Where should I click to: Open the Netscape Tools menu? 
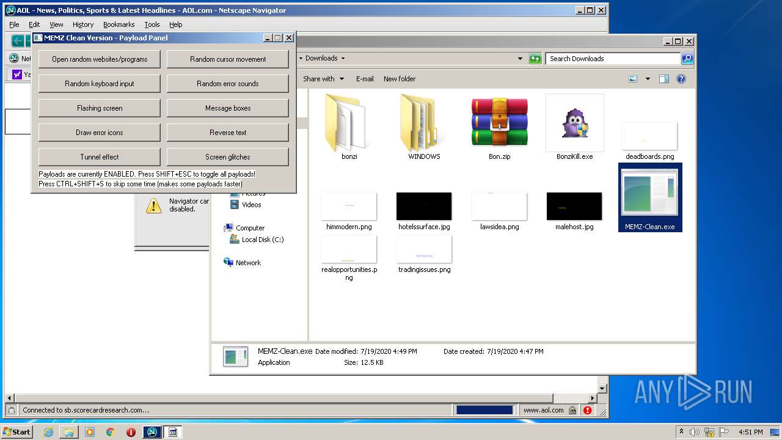152,24
